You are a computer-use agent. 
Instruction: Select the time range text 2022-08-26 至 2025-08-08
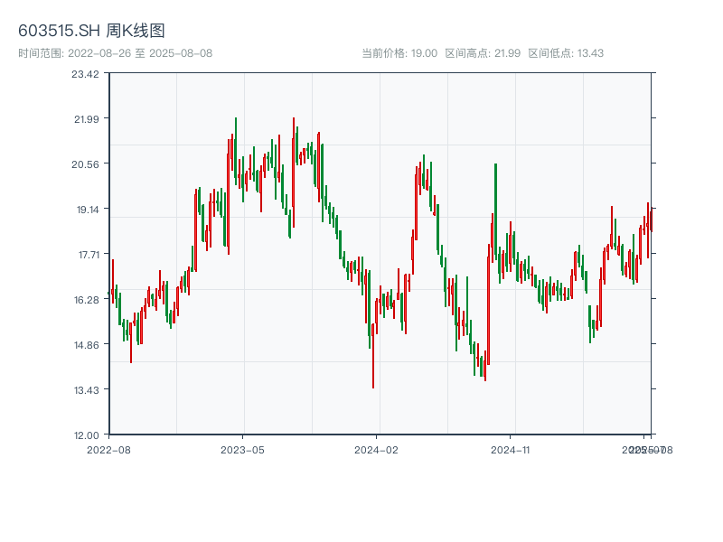click(140, 53)
